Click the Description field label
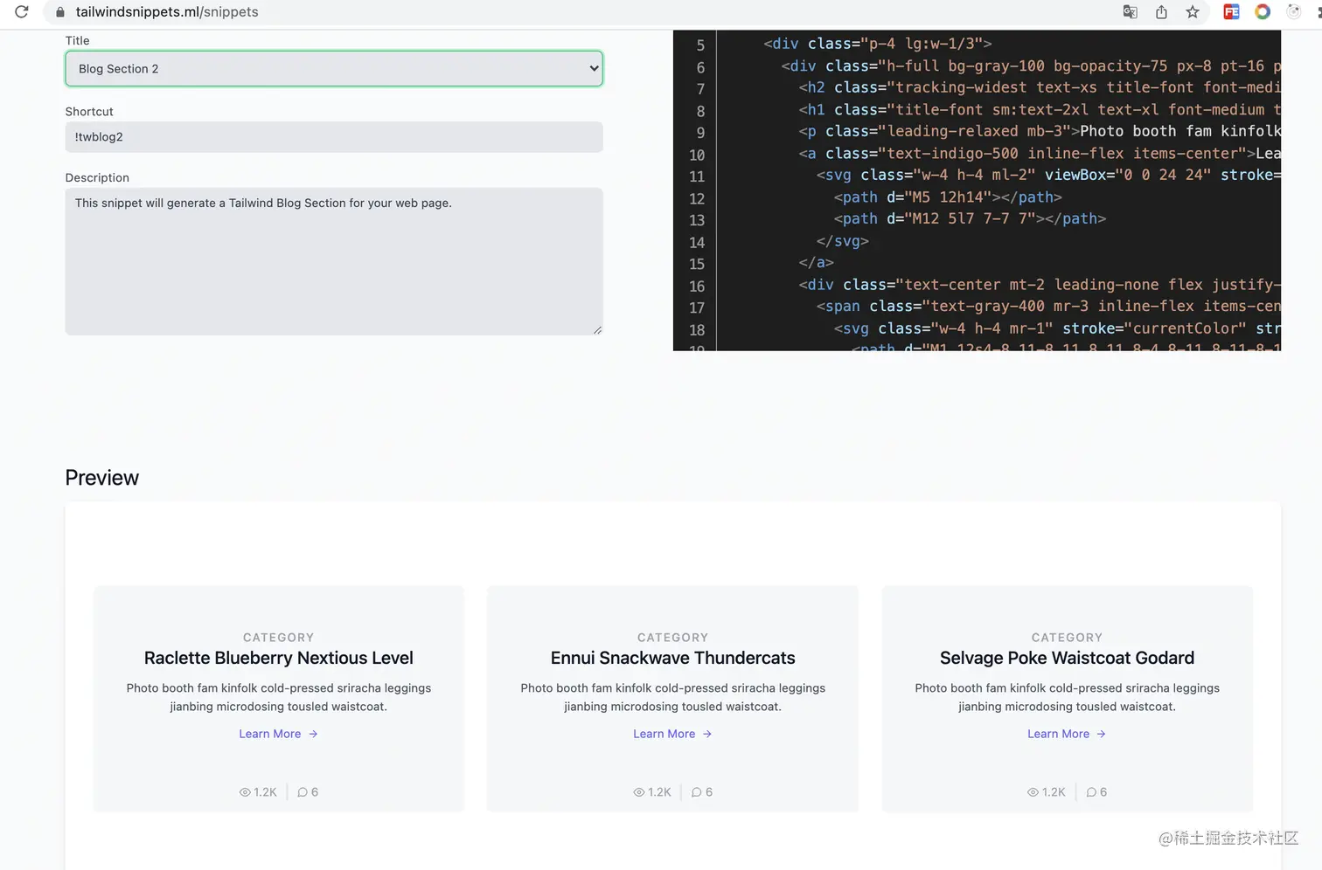Image resolution: width=1322 pixels, height=870 pixels. (97, 178)
